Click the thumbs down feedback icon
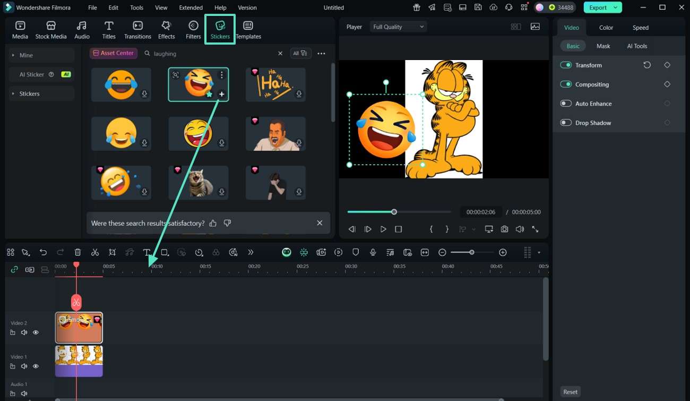The height and width of the screenshot is (401, 690). [227, 223]
